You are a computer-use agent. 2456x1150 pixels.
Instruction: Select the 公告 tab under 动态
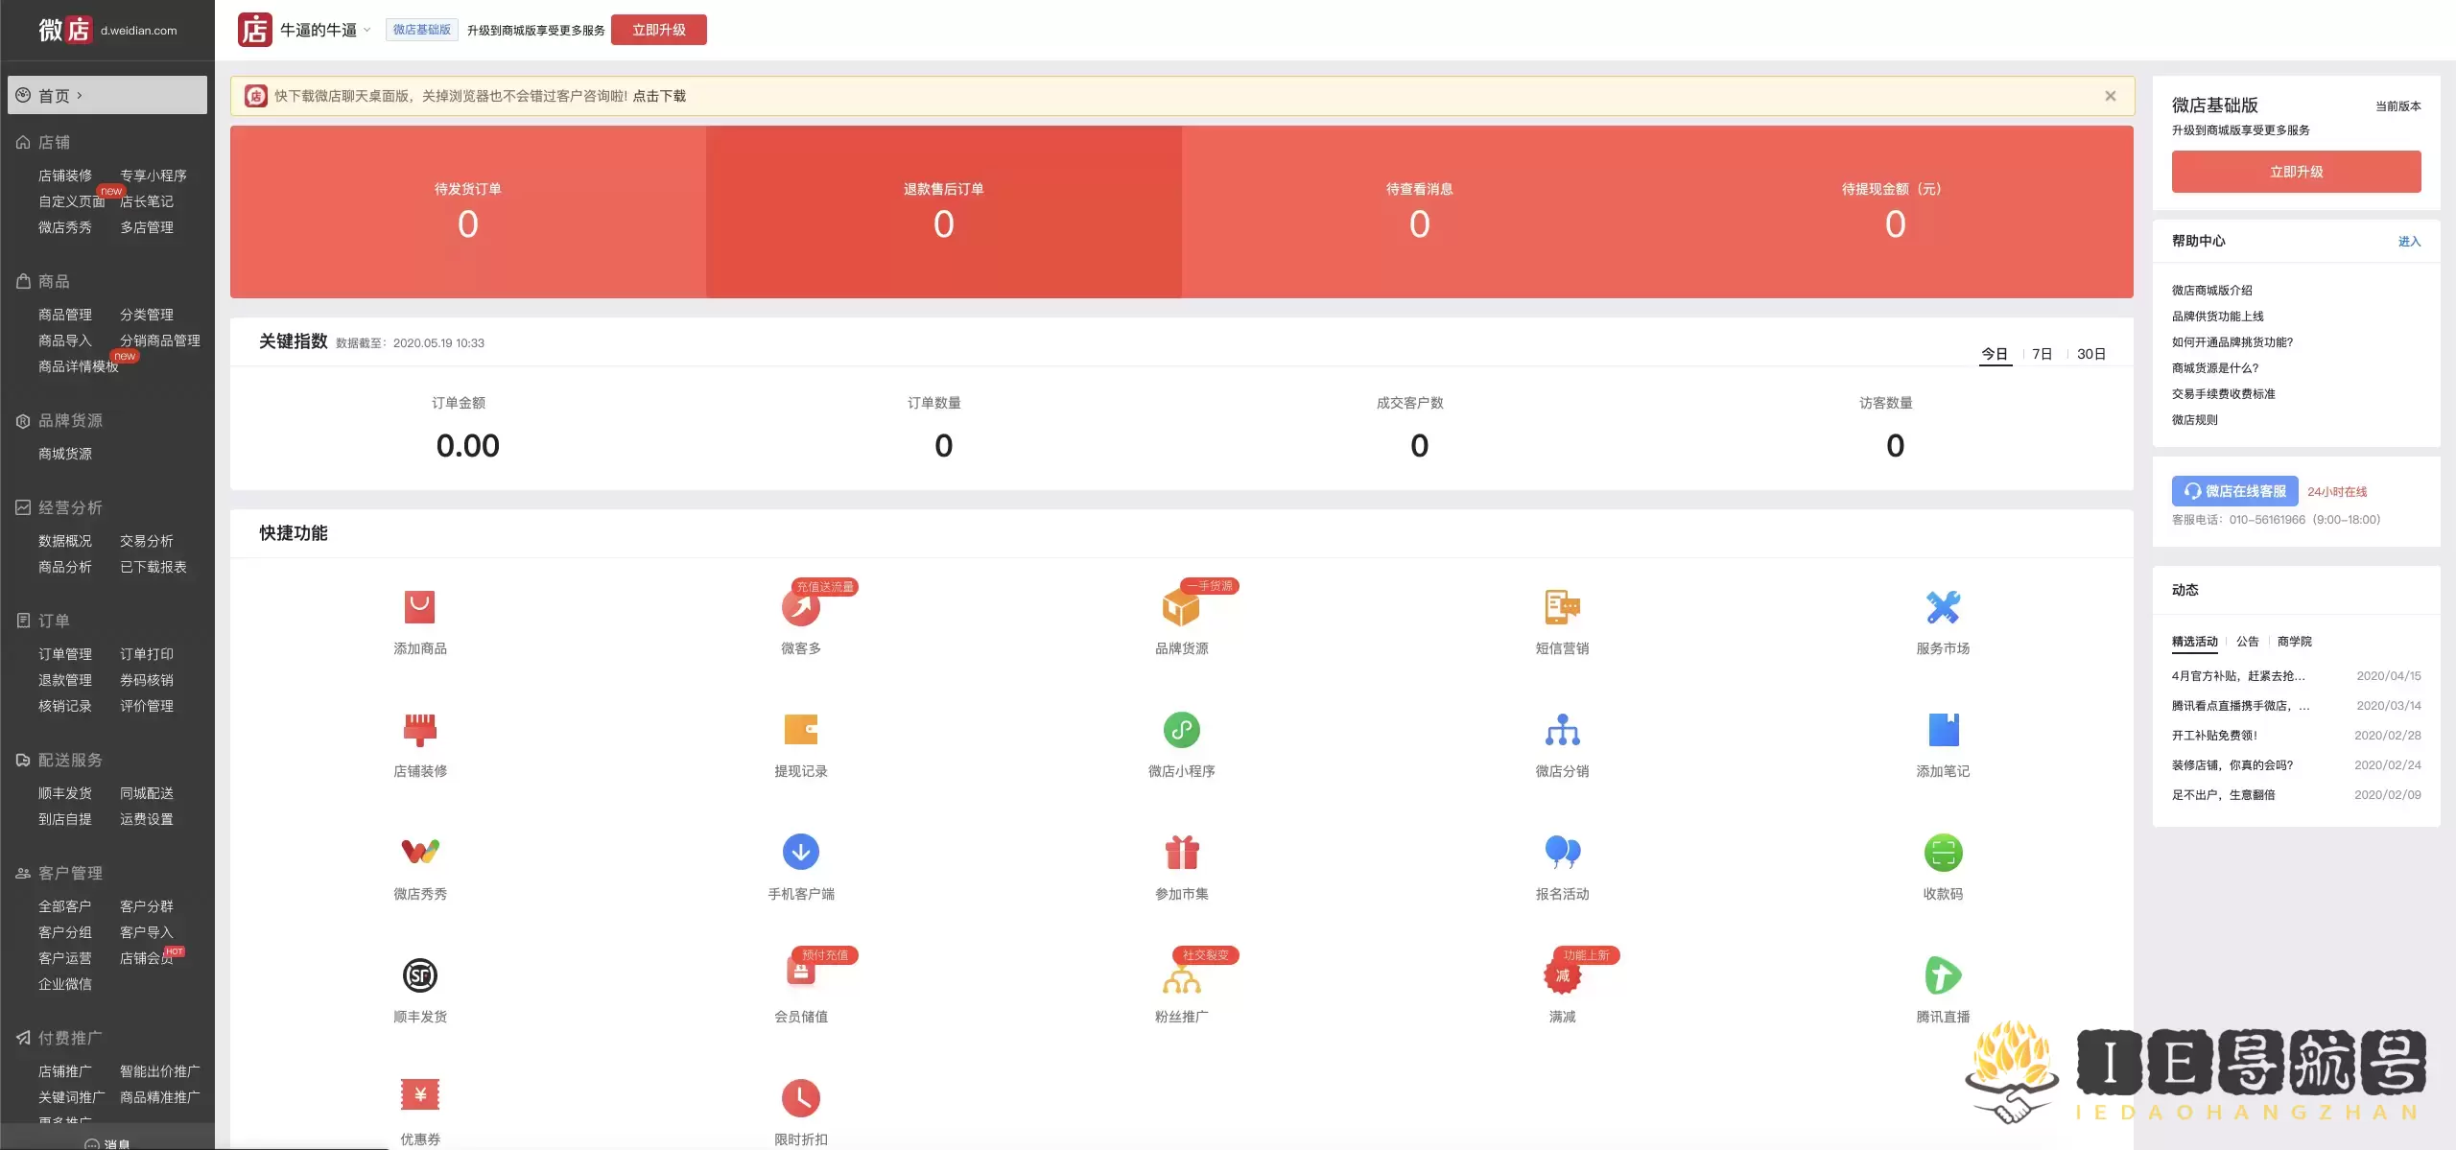pyautogui.click(x=2247, y=642)
